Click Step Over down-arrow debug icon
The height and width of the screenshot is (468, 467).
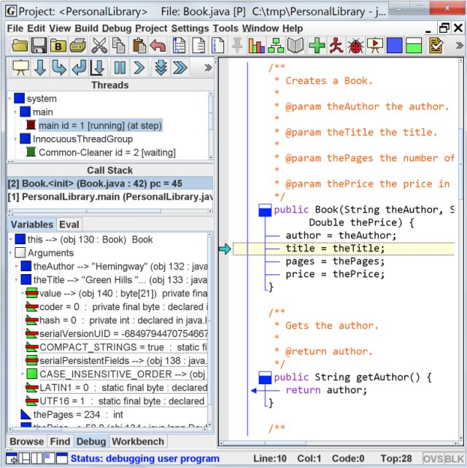click(x=40, y=68)
